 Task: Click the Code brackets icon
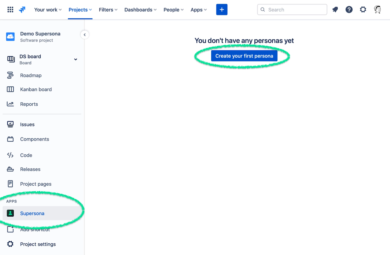pos(10,155)
